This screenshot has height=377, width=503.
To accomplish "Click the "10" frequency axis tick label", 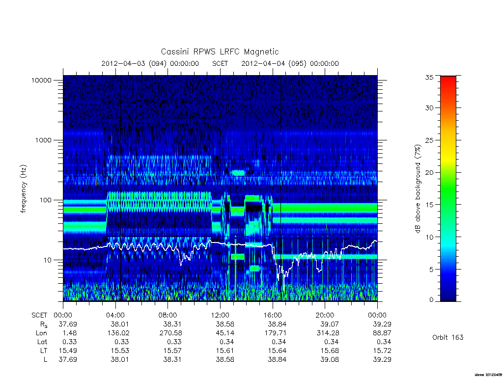I will point(48,260).
